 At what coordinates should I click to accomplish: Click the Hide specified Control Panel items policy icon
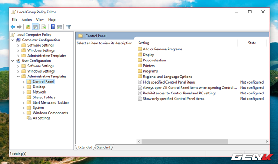click(x=140, y=82)
